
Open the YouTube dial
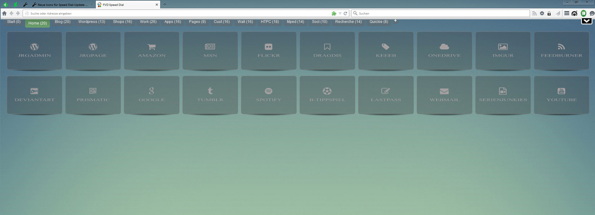[562, 95]
